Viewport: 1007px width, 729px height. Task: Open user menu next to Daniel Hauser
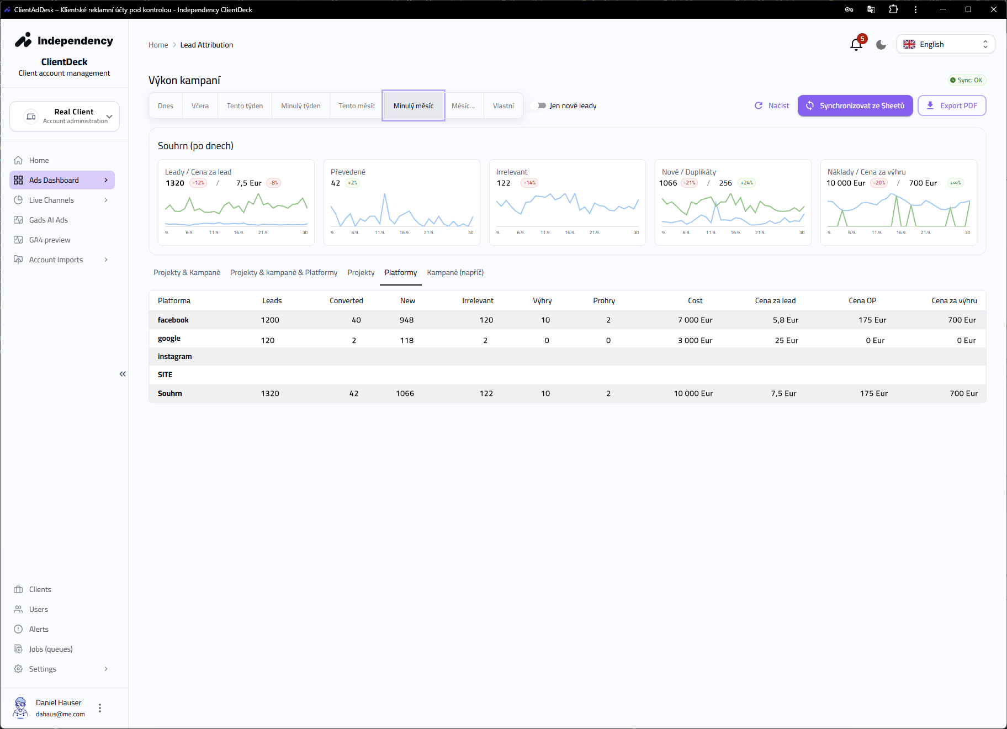[x=100, y=708]
